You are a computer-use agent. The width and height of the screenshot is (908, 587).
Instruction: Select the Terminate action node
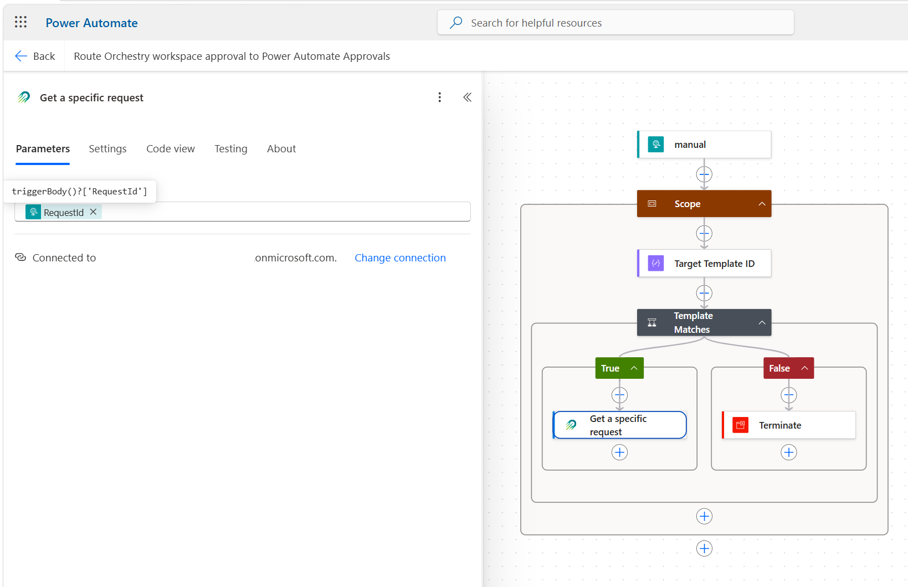pos(789,425)
